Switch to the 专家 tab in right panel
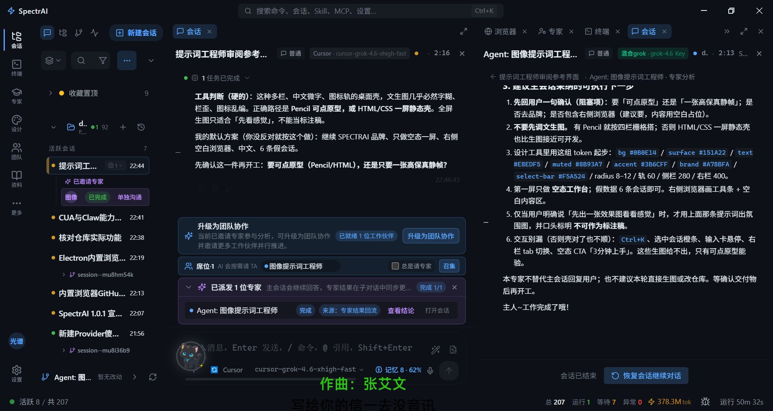773x411 pixels. [x=551, y=31]
